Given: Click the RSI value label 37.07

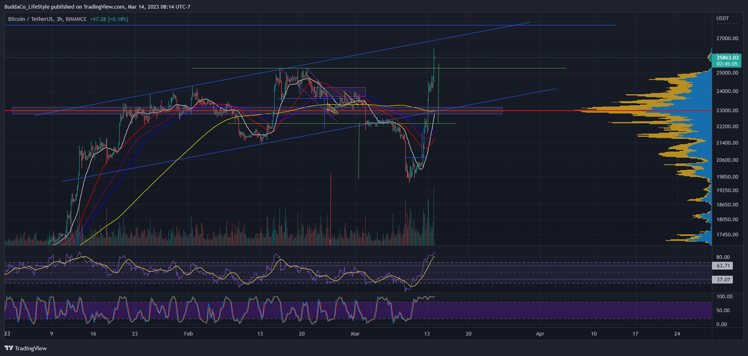Looking at the screenshot, I should click(x=723, y=280).
